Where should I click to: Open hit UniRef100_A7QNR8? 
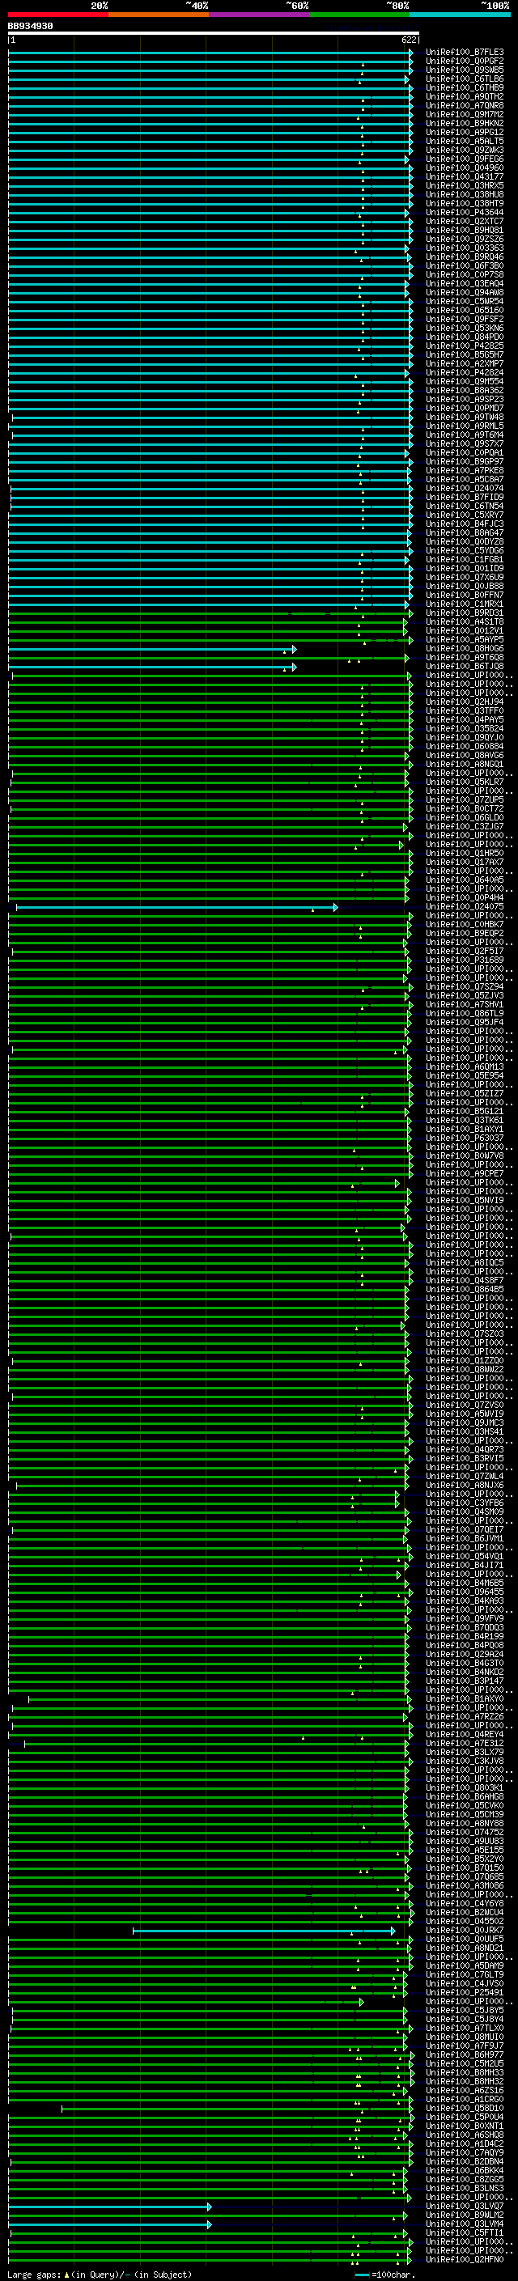pos(464,105)
